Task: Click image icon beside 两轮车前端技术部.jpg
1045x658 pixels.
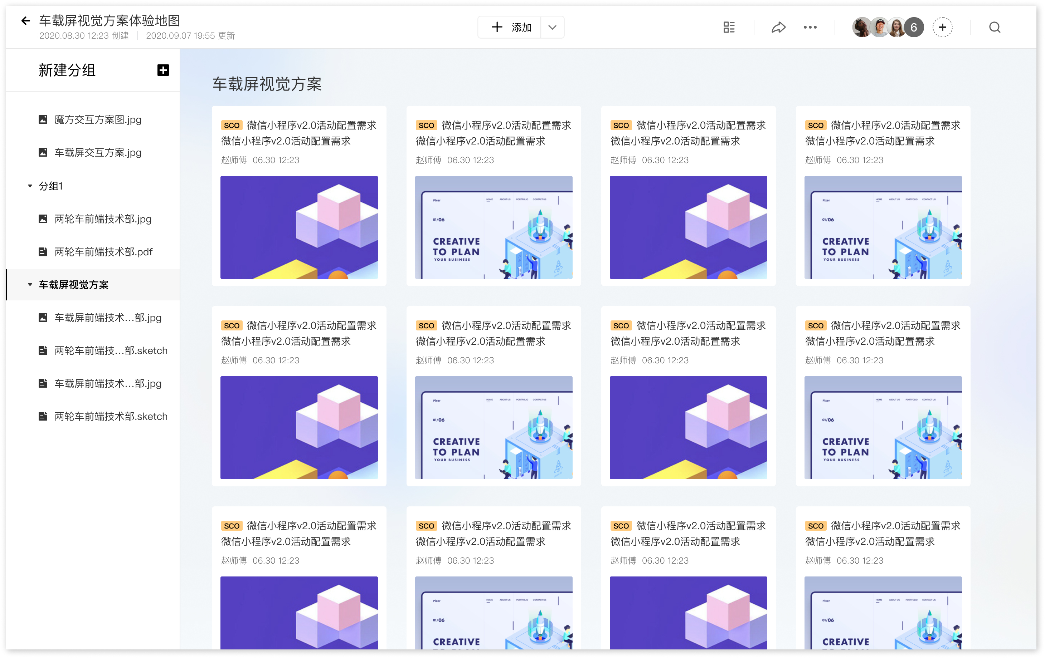Action: pos(43,218)
